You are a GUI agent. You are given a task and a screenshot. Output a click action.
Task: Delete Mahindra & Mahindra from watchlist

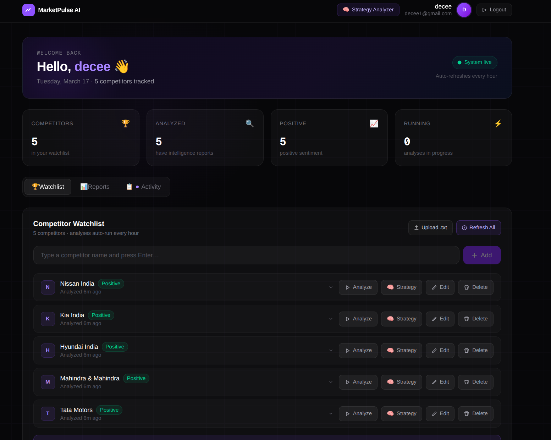pyautogui.click(x=476, y=382)
